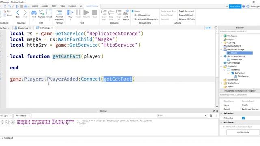Select Teams in Explorer
Image resolution: width=260 pixels, height=146 pixels.
click(x=230, y=86)
